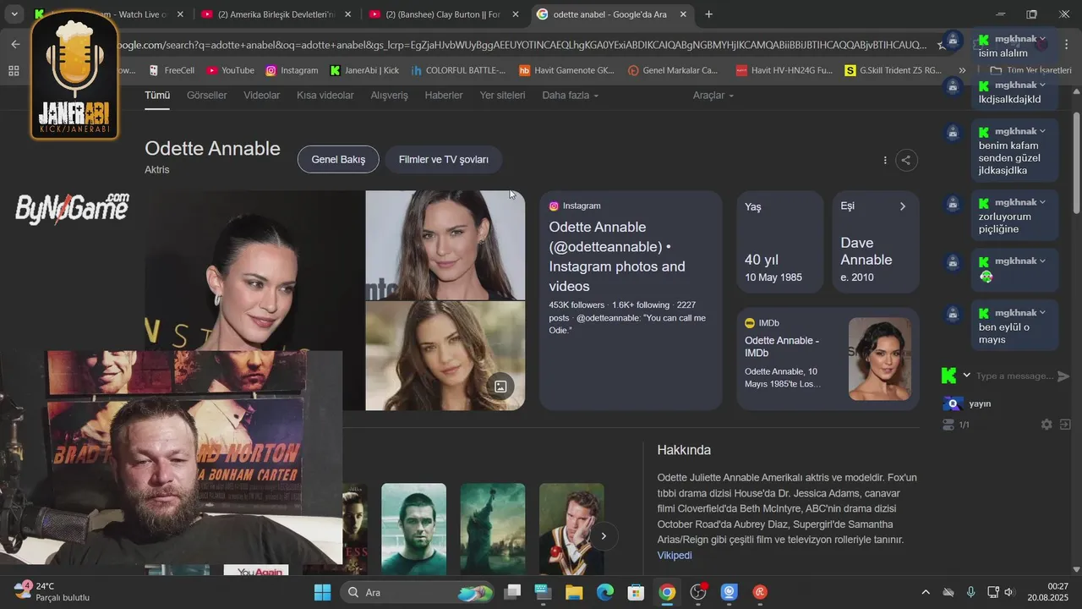Expand options on the 'zorluyorum' message
The height and width of the screenshot is (609, 1082).
pyautogui.click(x=1042, y=202)
